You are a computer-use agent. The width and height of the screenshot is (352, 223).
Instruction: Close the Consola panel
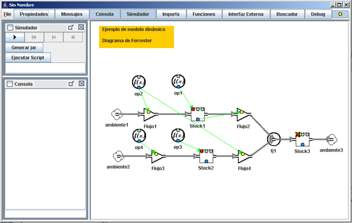[x=82, y=83]
